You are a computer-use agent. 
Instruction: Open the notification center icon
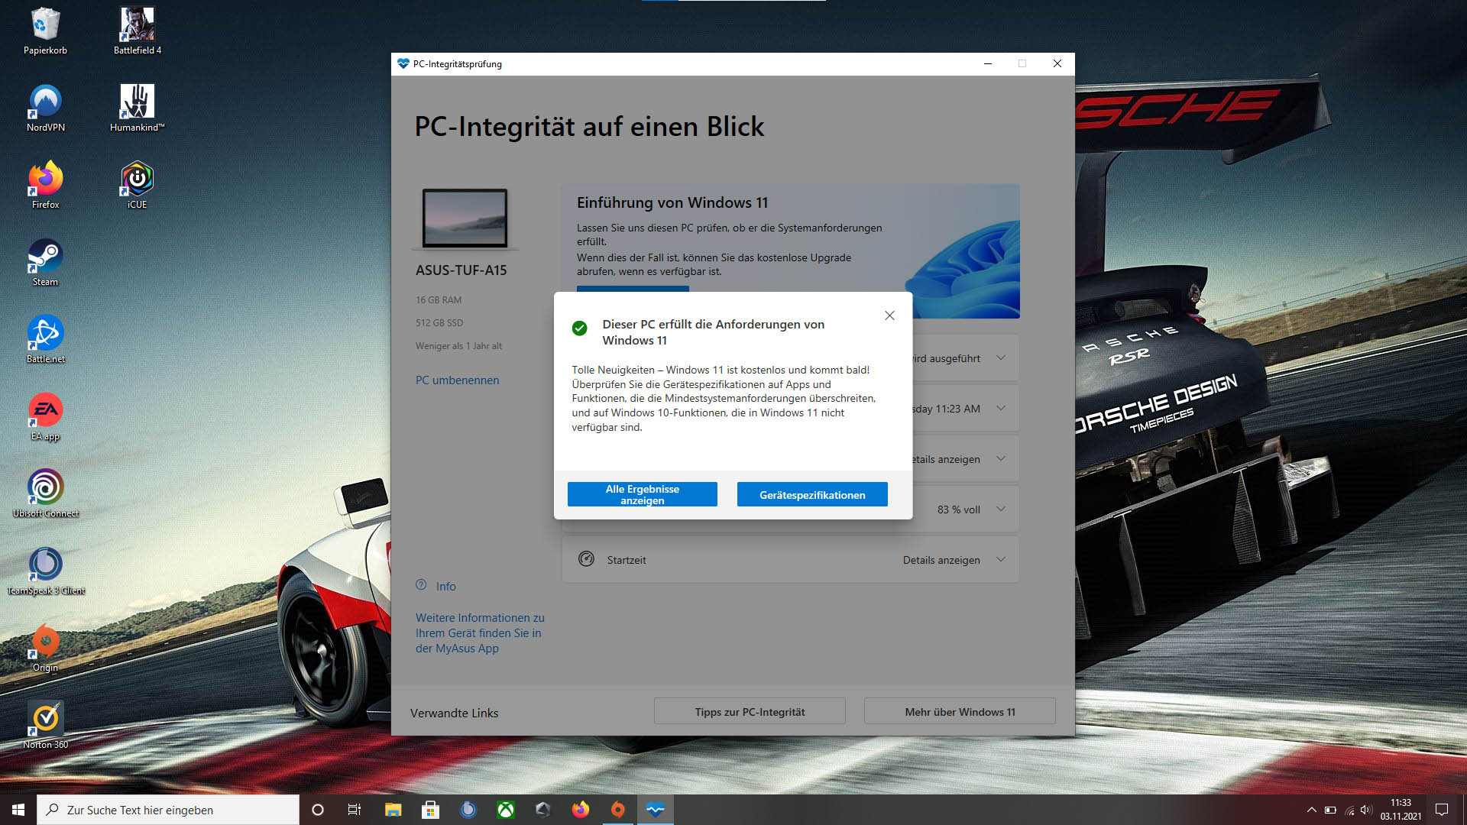click(x=1442, y=810)
